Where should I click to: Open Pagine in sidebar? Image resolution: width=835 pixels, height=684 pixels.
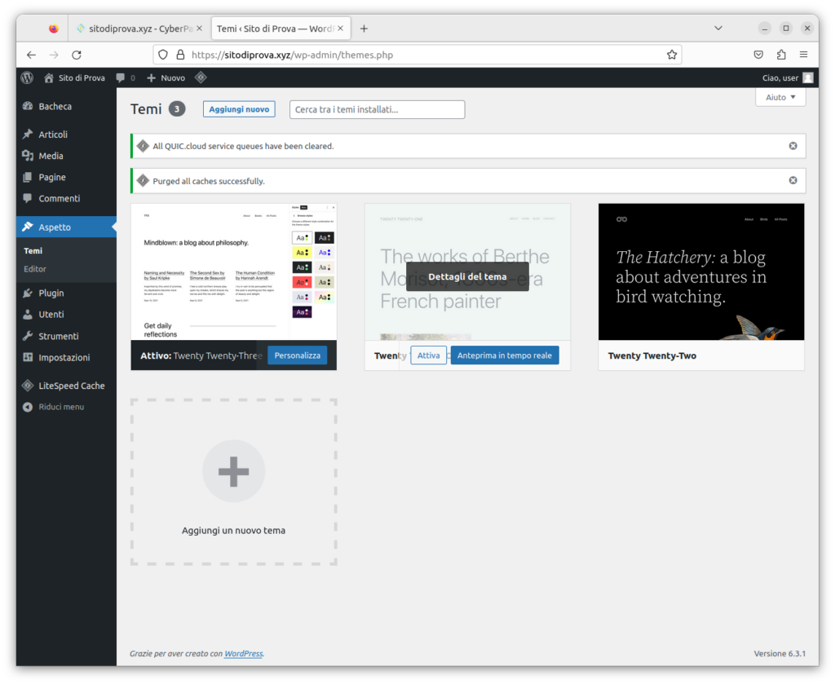pos(51,177)
